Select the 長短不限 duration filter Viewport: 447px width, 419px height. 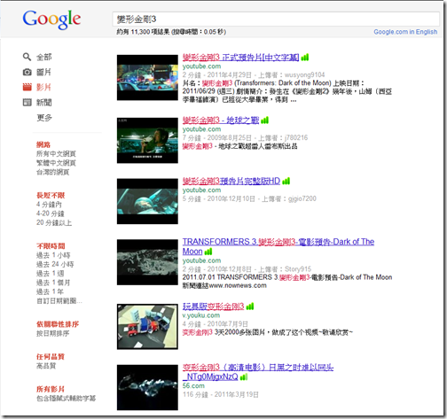(x=51, y=195)
